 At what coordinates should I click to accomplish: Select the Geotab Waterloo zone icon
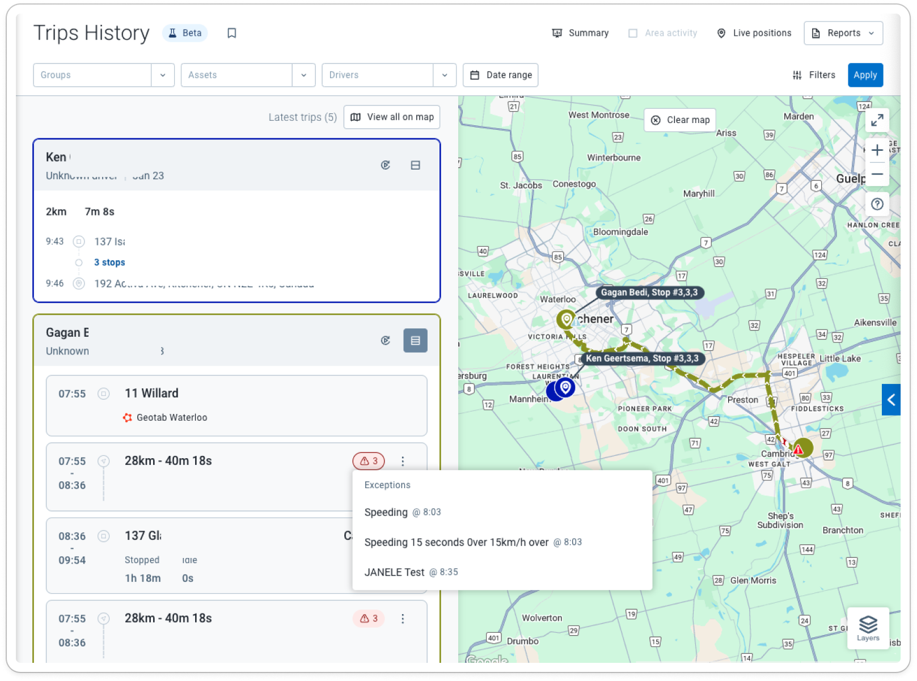point(127,417)
